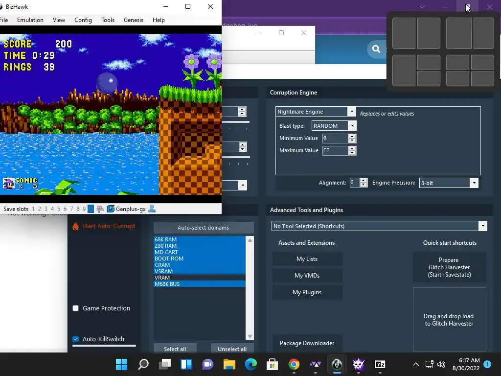Open Microsoft Store on taskbar
This screenshot has height=376, width=501.
pyautogui.click(x=272, y=364)
